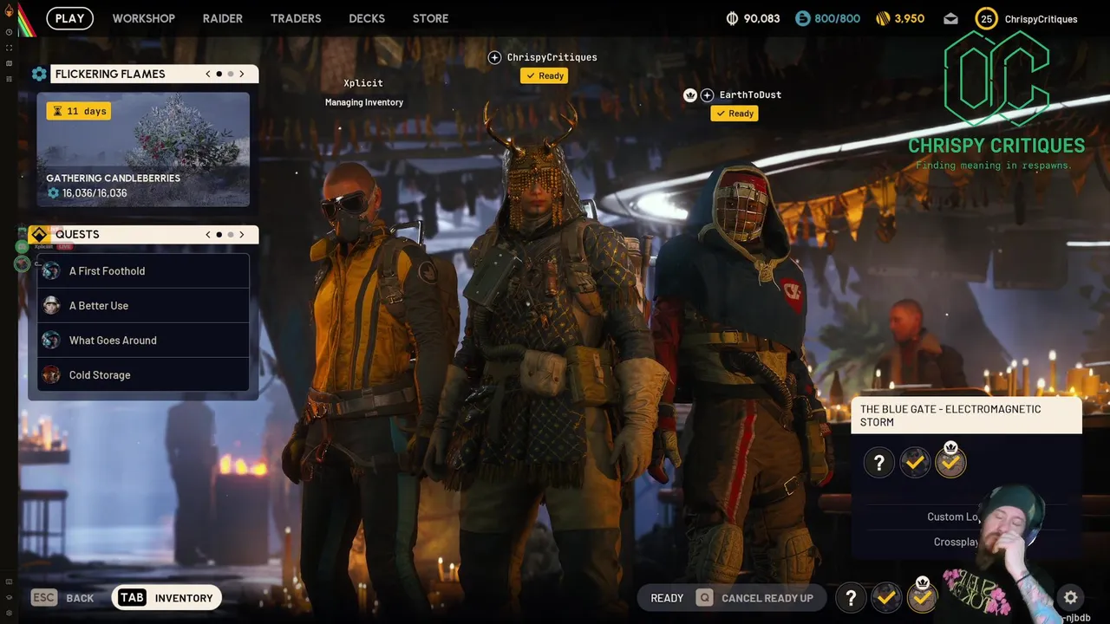1110x624 pixels.
Task: Click the uncrowned checkmark avatar in bottom bar
Action: click(885, 597)
